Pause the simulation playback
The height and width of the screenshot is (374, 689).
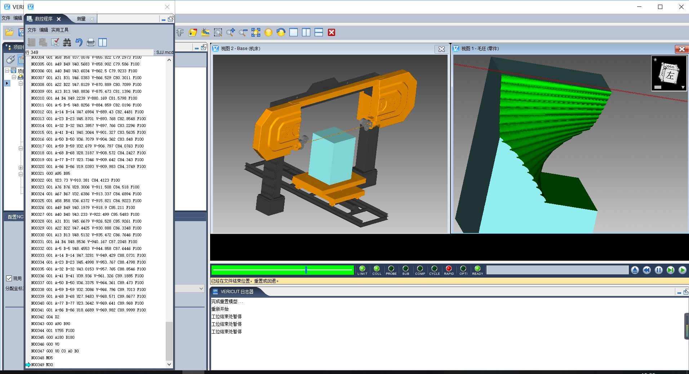tap(658, 270)
